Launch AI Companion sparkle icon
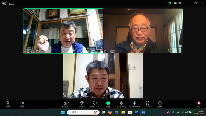The width and height of the screenshot is (206, 116). [x=135, y=104]
